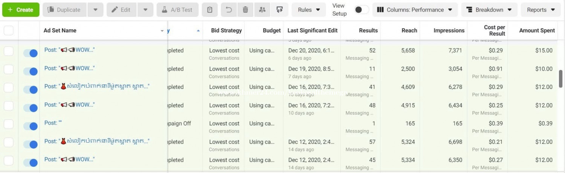The height and width of the screenshot is (173, 565).
Task: Turn off ad set with reach 4,915
Action: 30,108
